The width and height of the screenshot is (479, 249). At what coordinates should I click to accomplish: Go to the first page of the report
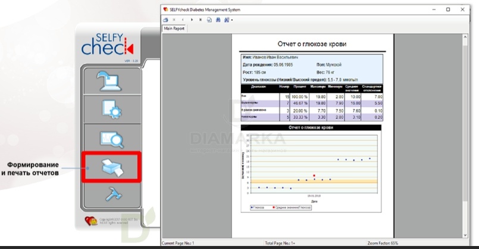pyautogui.click(x=175, y=20)
